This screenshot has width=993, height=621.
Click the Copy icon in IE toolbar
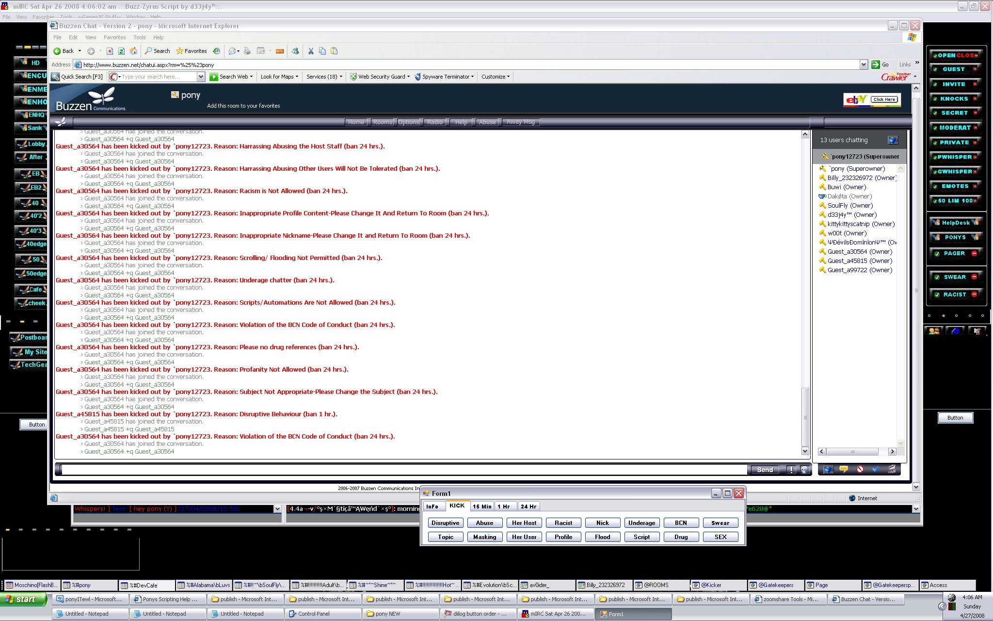pos(322,51)
